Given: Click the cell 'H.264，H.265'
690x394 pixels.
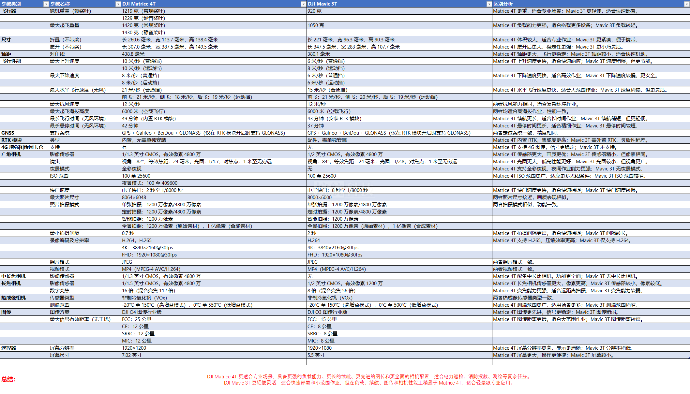Looking at the screenshot, I should [x=214, y=241].
